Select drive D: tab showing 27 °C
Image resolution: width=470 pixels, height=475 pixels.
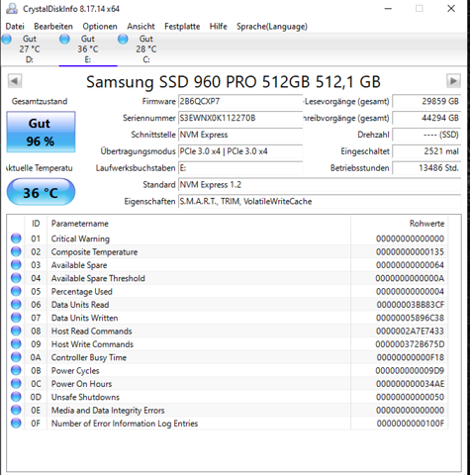(30, 49)
